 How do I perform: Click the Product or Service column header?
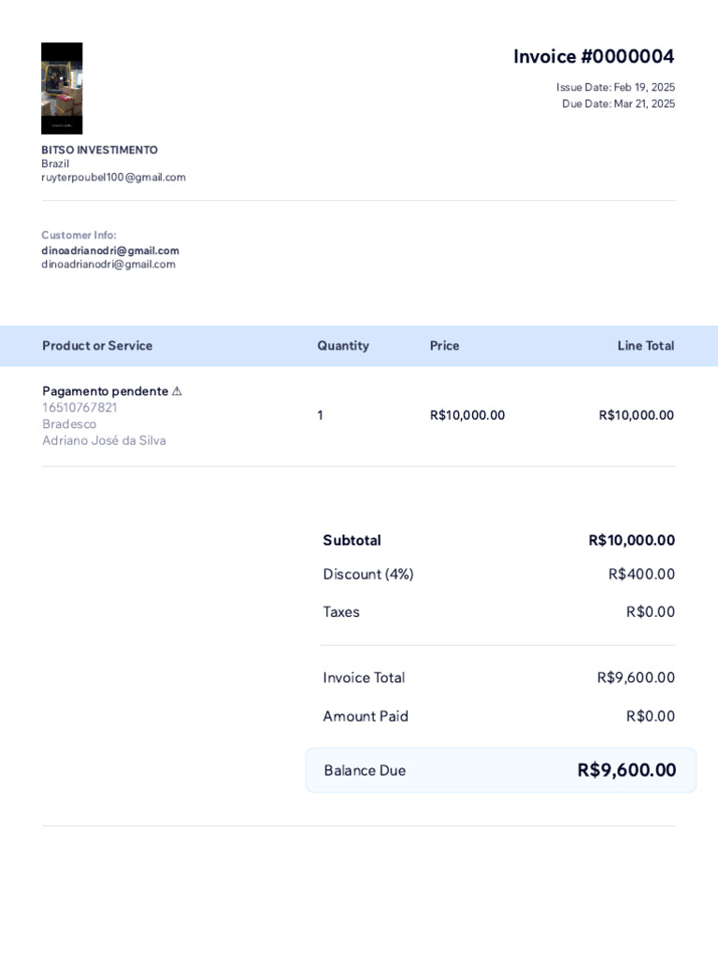pos(97,346)
